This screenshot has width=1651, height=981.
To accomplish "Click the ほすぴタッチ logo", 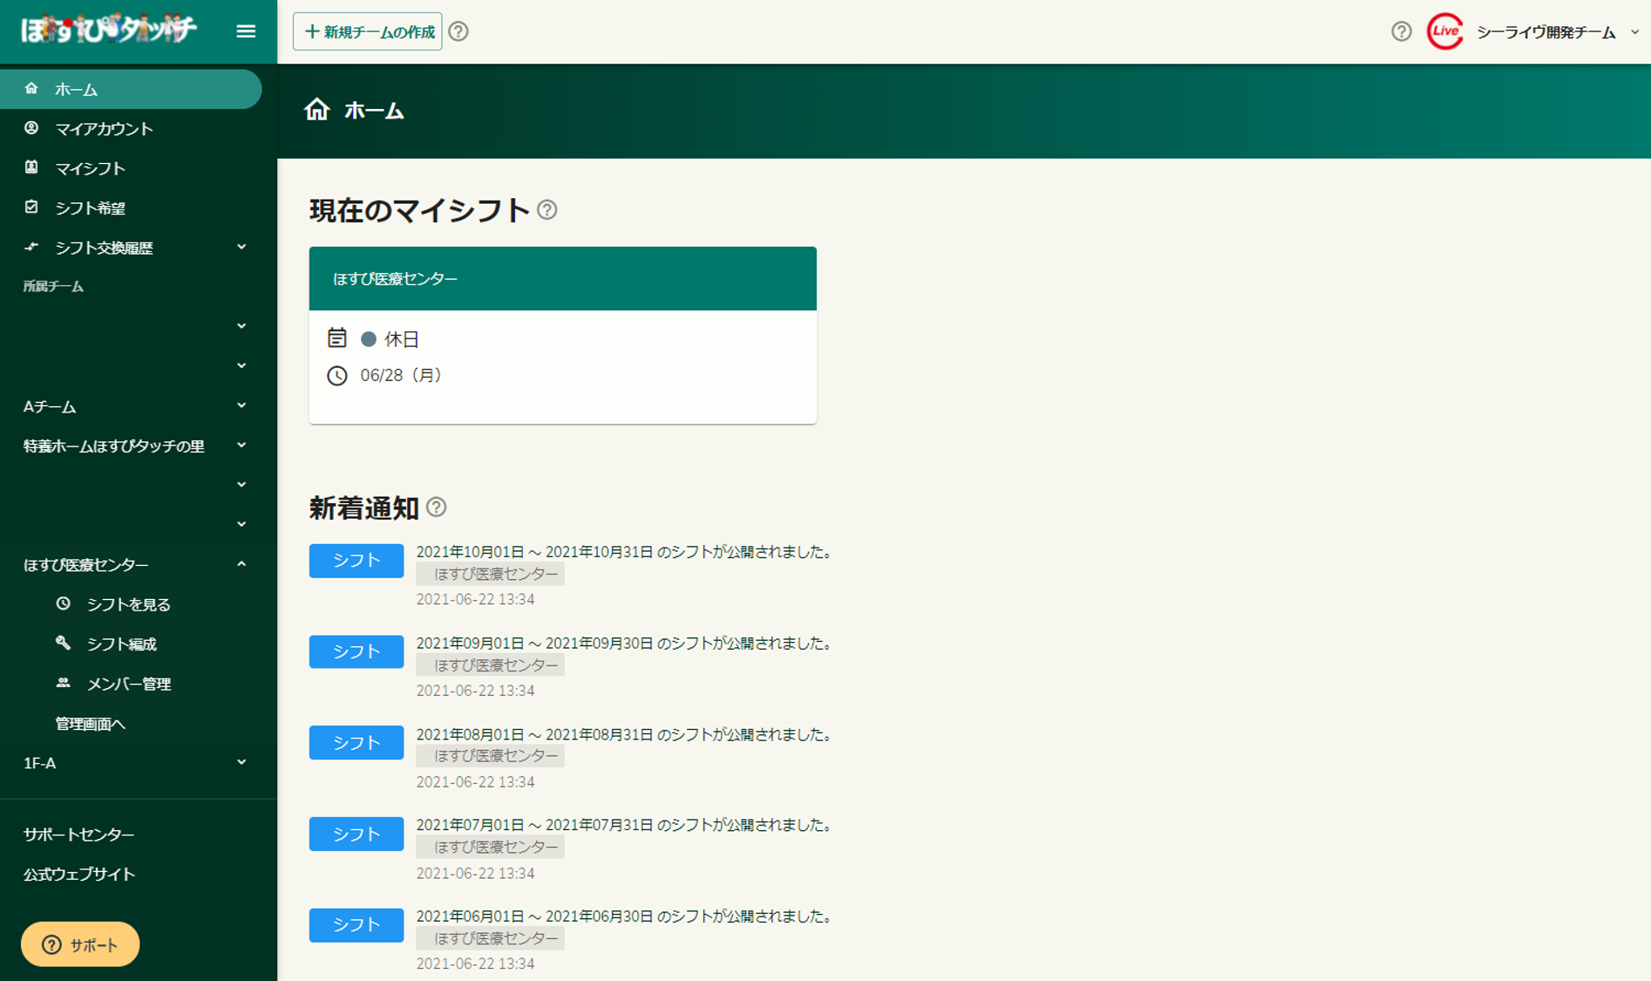I will coord(109,30).
